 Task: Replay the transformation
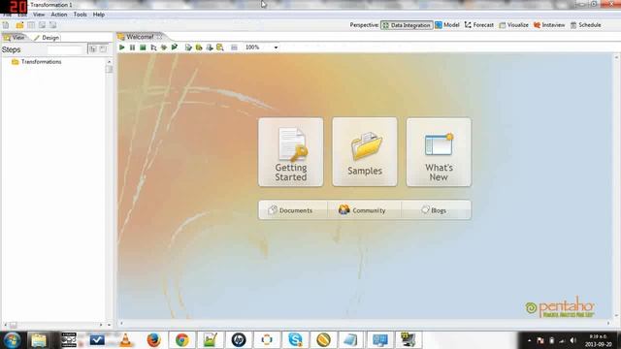click(x=175, y=48)
